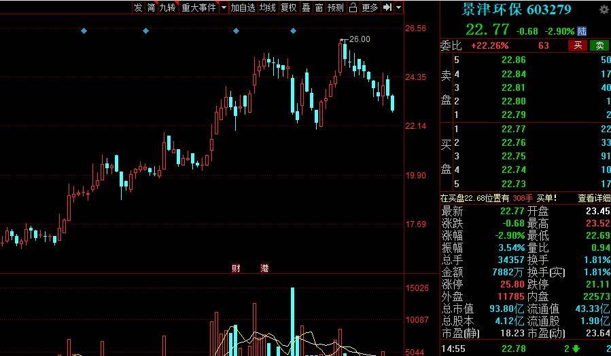Click the blue 陆 badge next to -2.90%
The height and width of the screenshot is (356, 611).
tap(582, 31)
